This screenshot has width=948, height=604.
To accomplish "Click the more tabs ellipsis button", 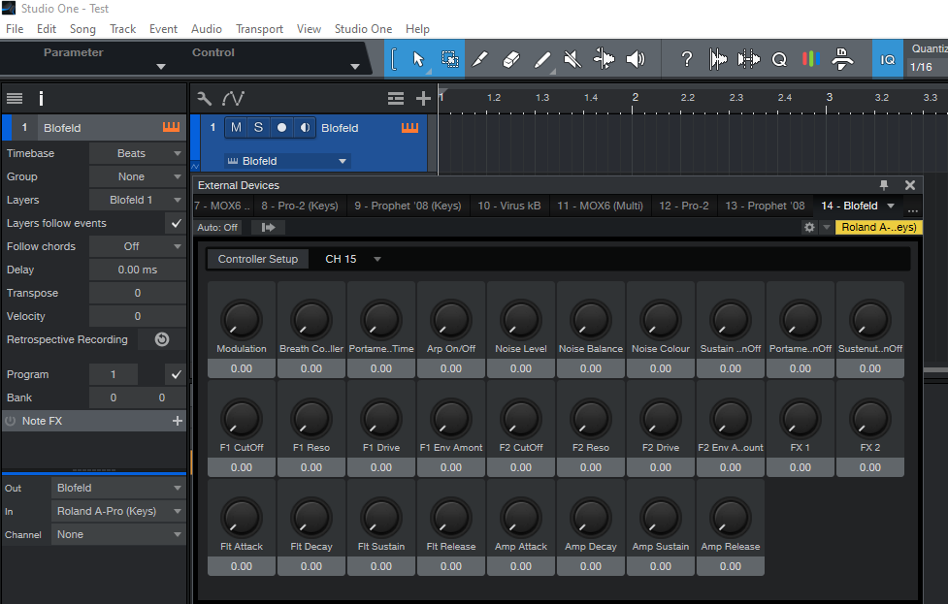I will click(x=913, y=208).
